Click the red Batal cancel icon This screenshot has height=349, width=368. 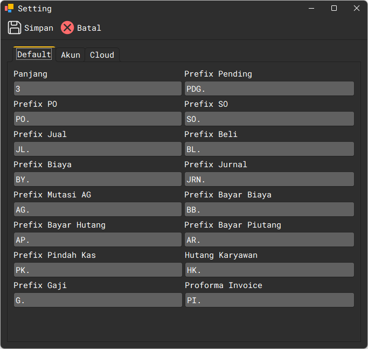[x=67, y=28]
